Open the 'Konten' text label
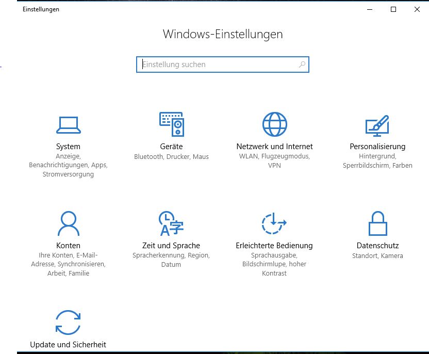The height and width of the screenshot is (354, 429). [x=68, y=246]
